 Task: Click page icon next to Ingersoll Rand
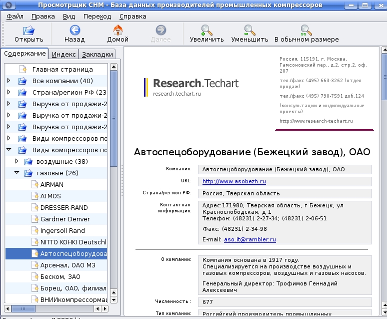pos(35,230)
